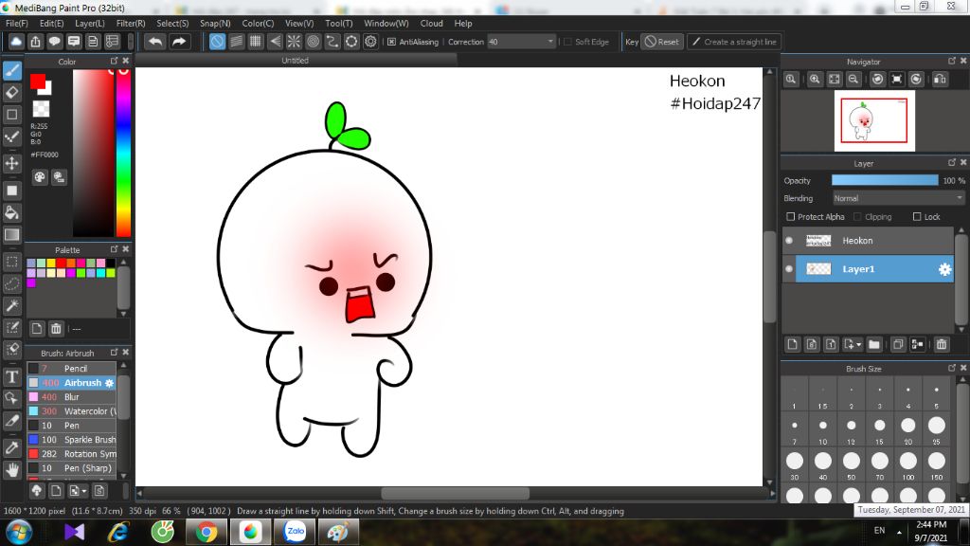Undock the Navigator panel
The width and height of the screenshot is (970, 546).
(x=951, y=61)
